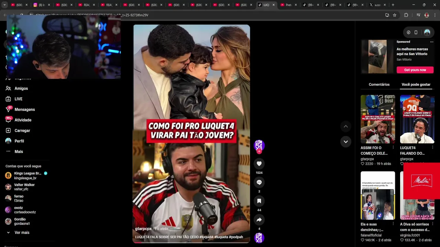Open falaneiffoficial creator link
The height and width of the screenshot is (247, 440).
click(371, 235)
